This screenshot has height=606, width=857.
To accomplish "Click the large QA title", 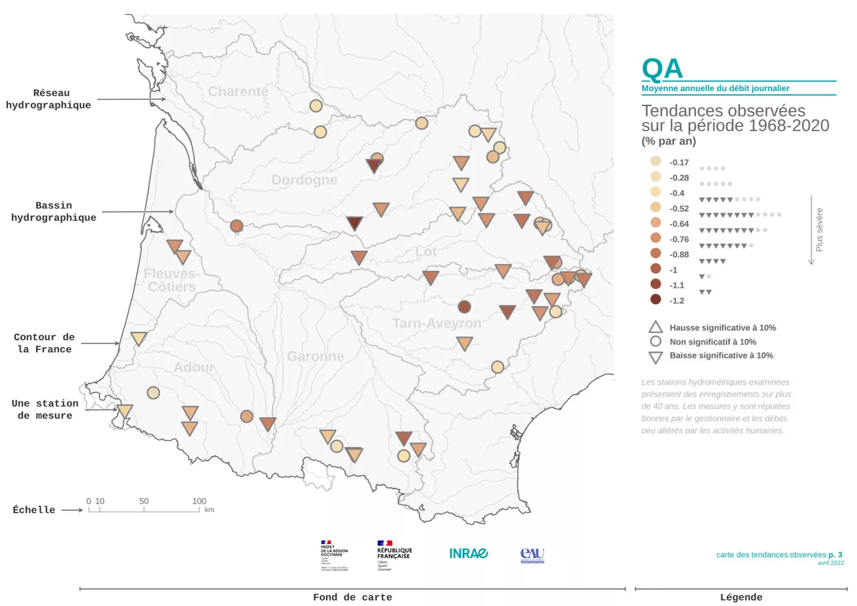I will coord(662,69).
